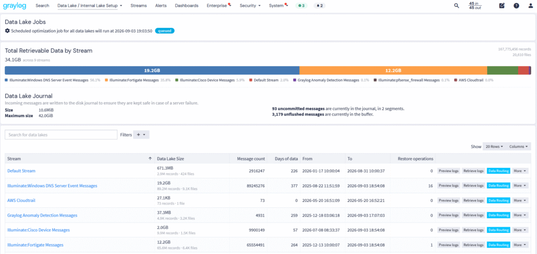Expand More menu for Fortigate Messages row
The image size is (537, 254).
pyautogui.click(x=520, y=245)
